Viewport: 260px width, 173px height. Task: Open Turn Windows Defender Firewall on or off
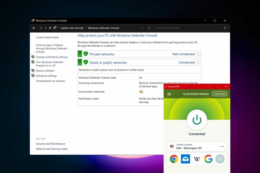click(x=50, y=64)
